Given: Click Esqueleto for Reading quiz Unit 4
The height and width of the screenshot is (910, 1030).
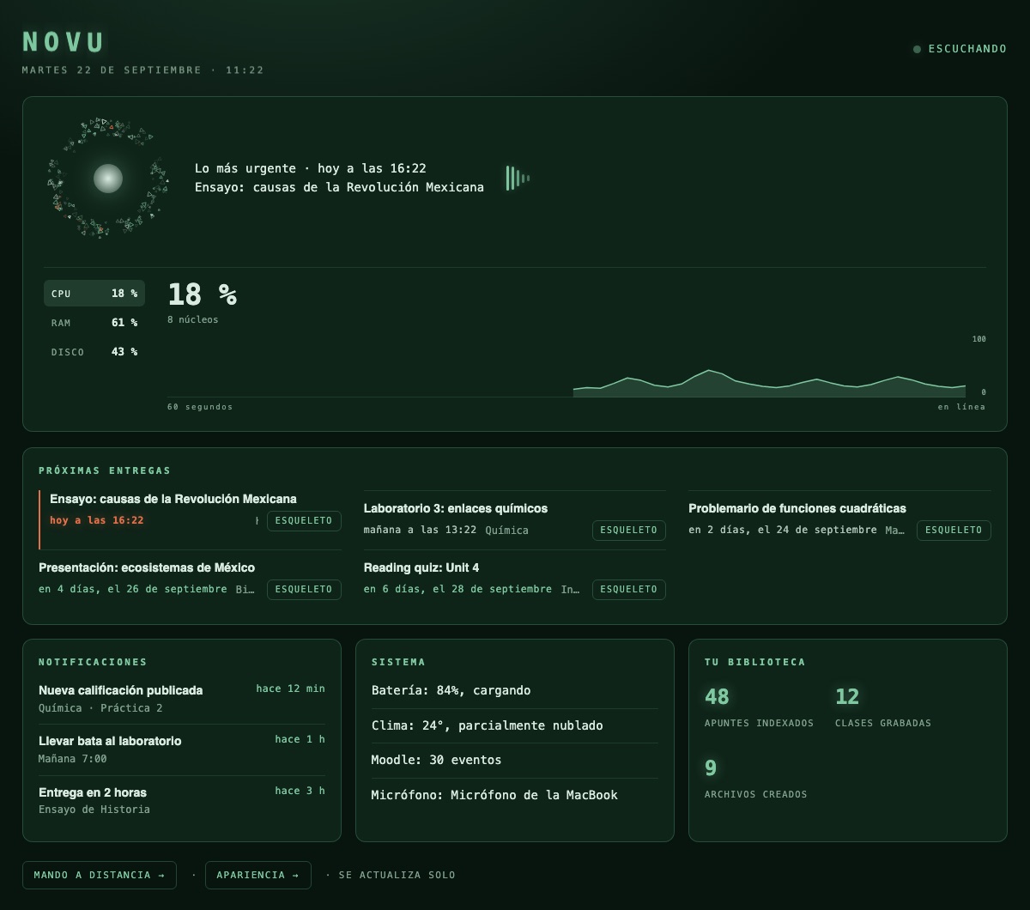Looking at the screenshot, I should click(629, 589).
